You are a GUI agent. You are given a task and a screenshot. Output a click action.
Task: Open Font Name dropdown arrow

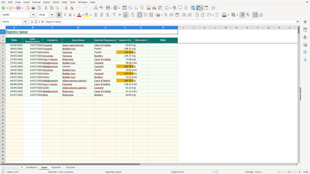pos(33,15)
